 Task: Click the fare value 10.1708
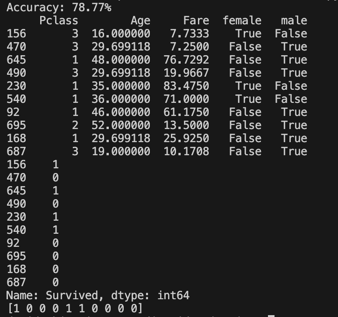pyautogui.click(x=186, y=151)
